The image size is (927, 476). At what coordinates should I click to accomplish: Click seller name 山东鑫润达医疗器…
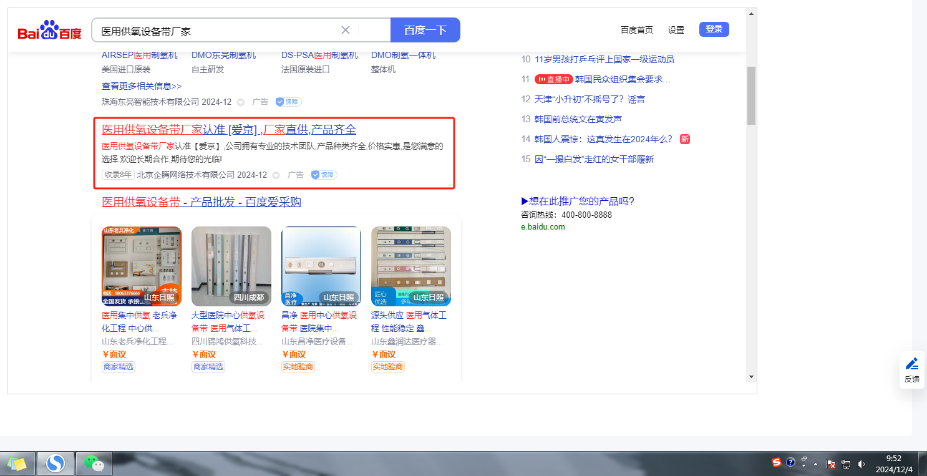pos(407,342)
